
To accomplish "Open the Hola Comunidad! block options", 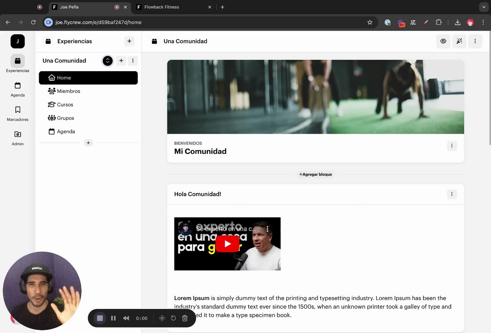I will point(452,194).
